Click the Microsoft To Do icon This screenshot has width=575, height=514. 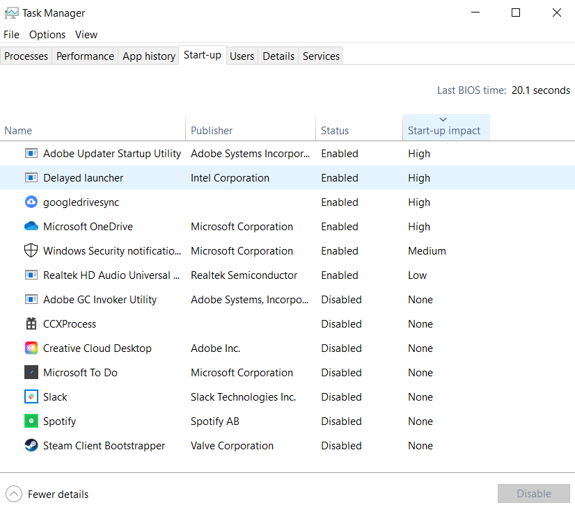(x=31, y=373)
